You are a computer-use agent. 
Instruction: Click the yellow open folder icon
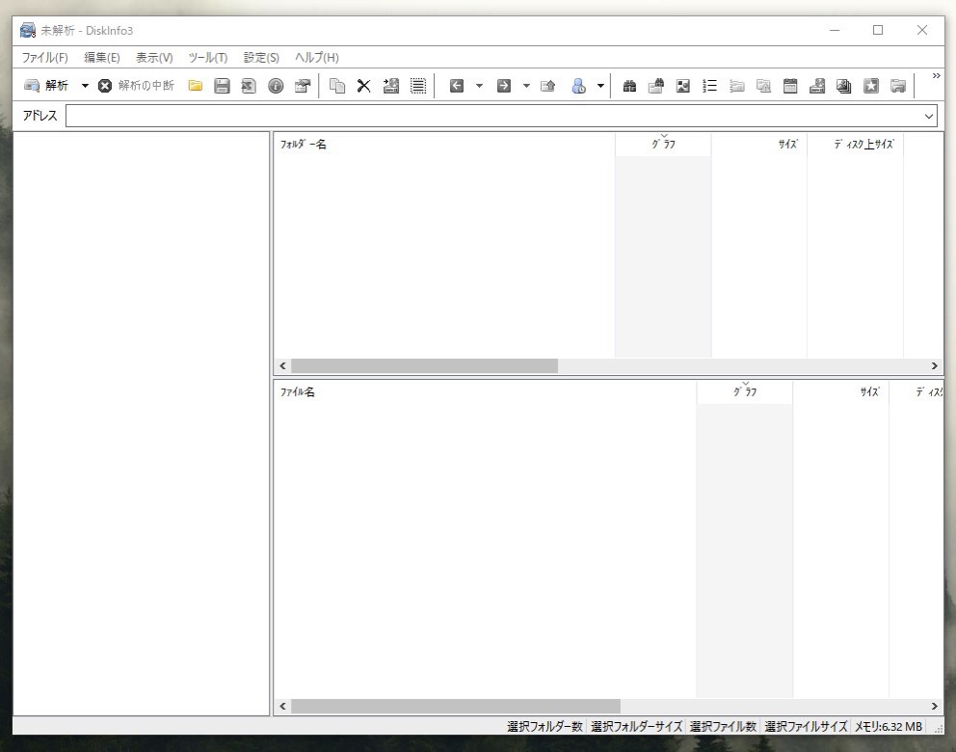click(x=196, y=86)
